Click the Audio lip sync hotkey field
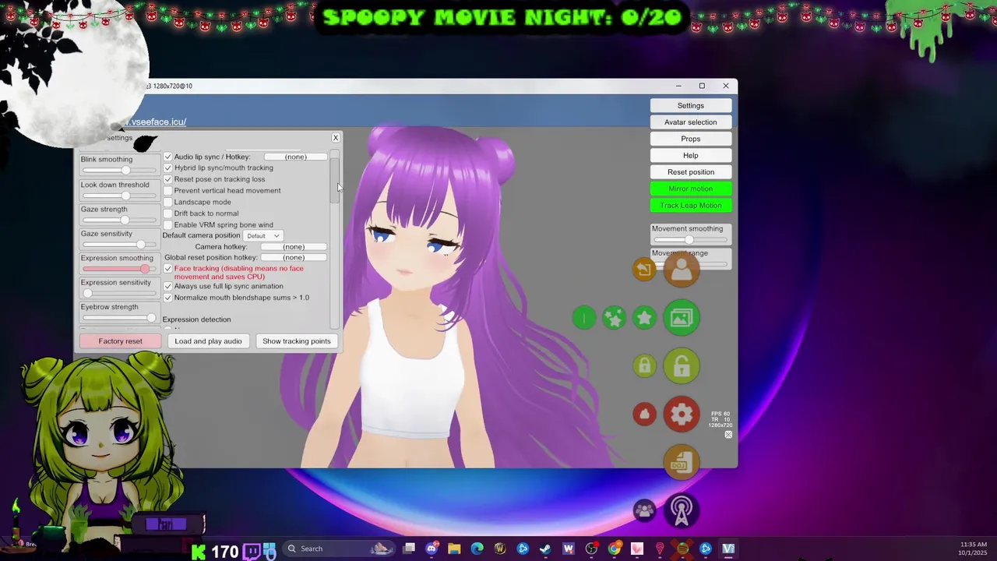Image resolution: width=997 pixels, height=561 pixels. [x=295, y=157]
